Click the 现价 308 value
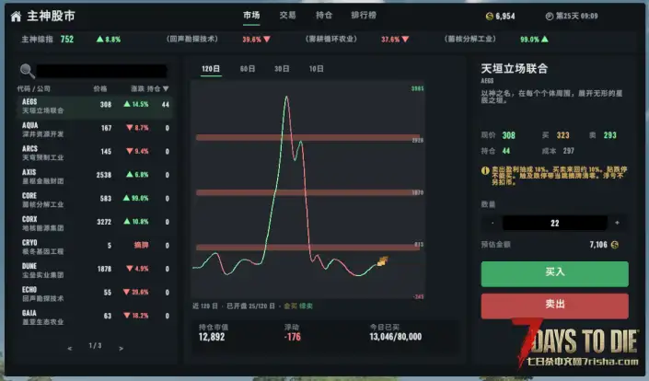 [509, 135]
